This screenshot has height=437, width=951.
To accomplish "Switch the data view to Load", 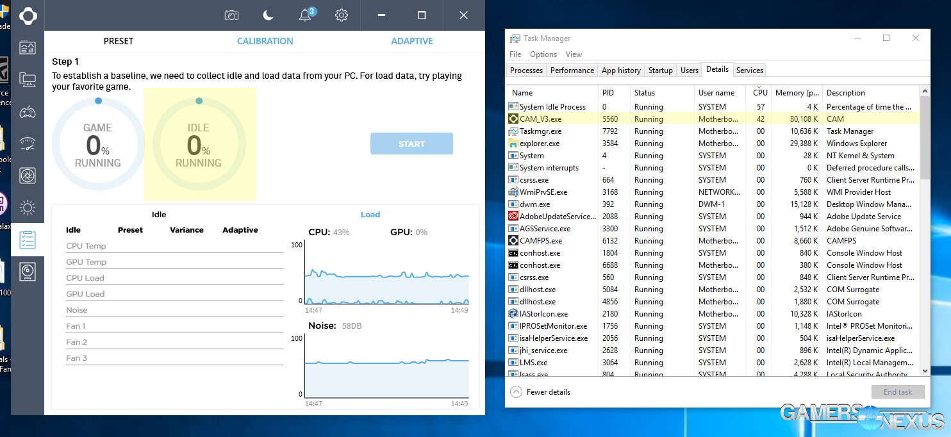I will tap(370, 215).
